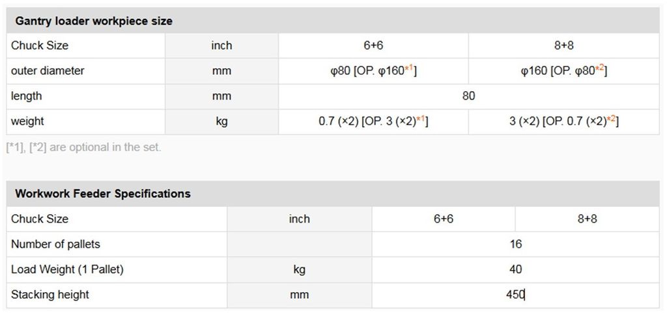Select the outer diameter row label
The height and width of the screenshot is (313, 667).
pyautogui.click(x=48, y=71)
